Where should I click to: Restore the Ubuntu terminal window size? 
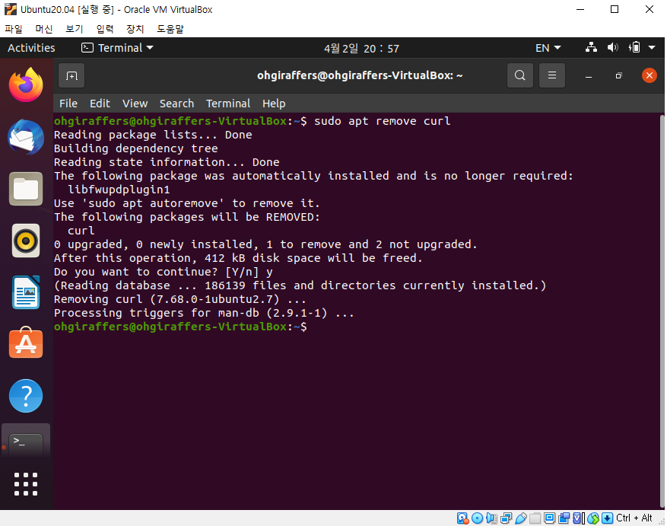618,76
